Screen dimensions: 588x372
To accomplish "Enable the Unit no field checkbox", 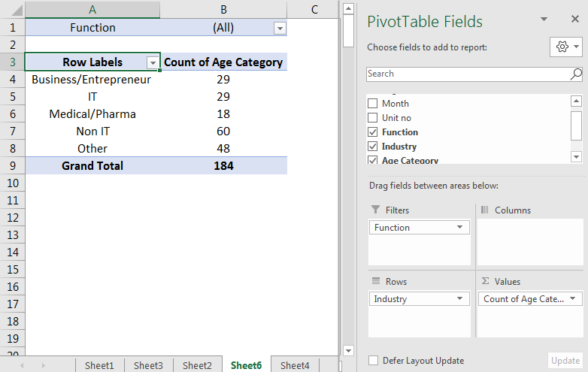I will pyautogui.click(x=372, y=118).
